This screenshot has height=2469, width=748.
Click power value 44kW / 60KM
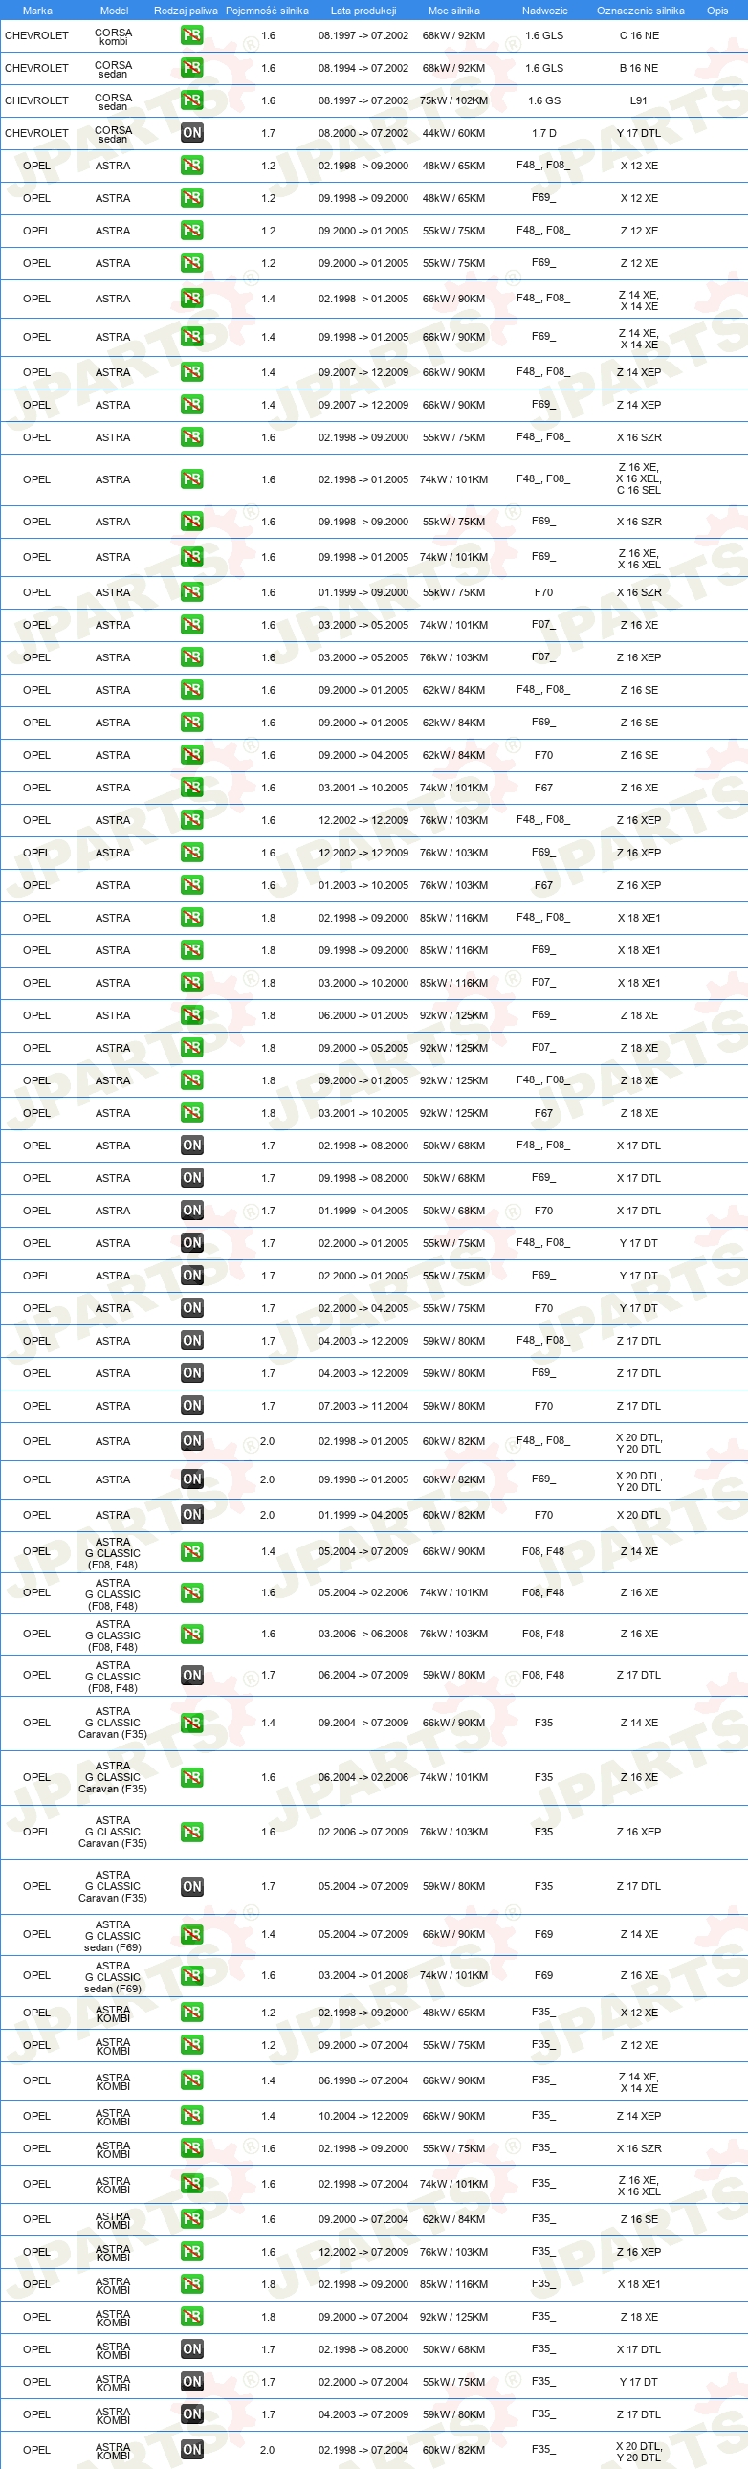pyautogui.click(x=454, y=133)
